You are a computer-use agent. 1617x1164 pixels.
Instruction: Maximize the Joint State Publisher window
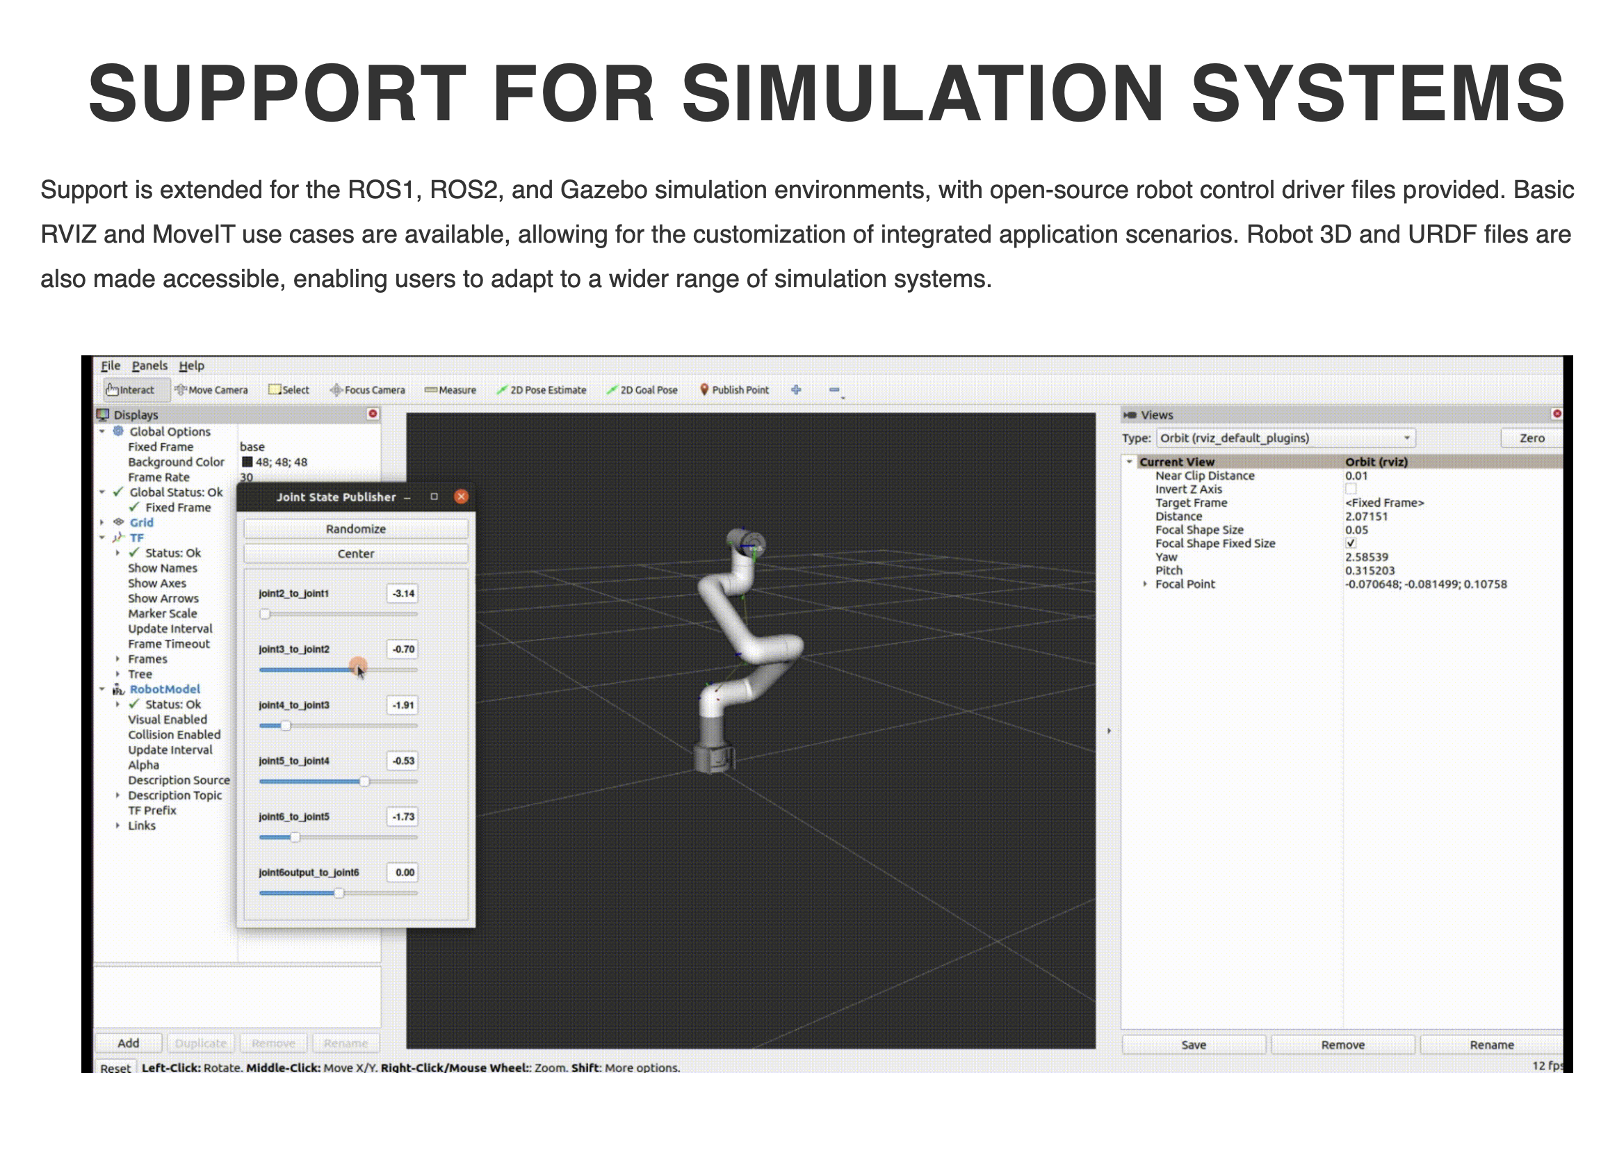pyautogui.click(x=434, y=496)
